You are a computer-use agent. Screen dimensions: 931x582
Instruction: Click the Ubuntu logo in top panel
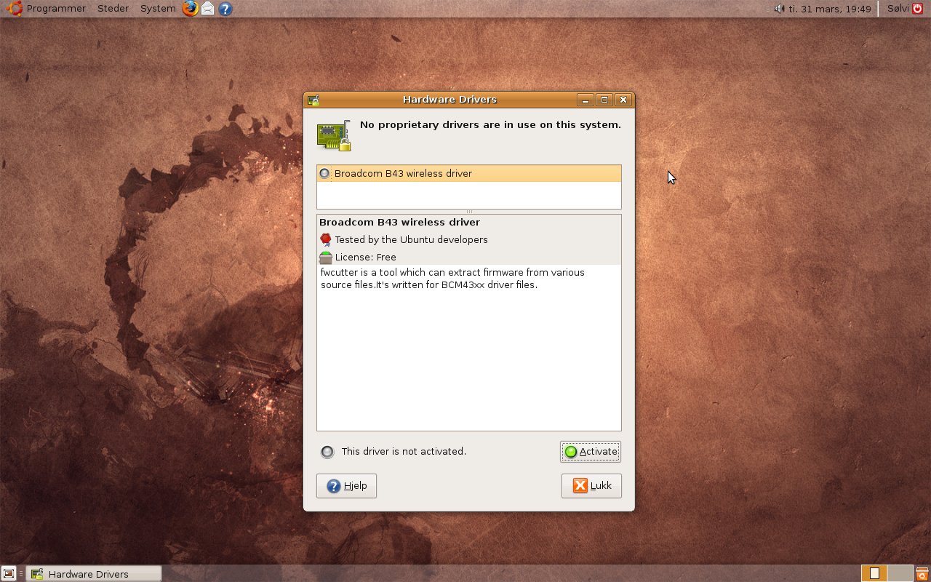13,9
